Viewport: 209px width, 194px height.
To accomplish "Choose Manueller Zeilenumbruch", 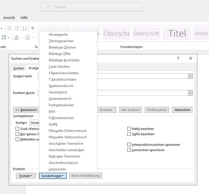I will tap(68, 131).
